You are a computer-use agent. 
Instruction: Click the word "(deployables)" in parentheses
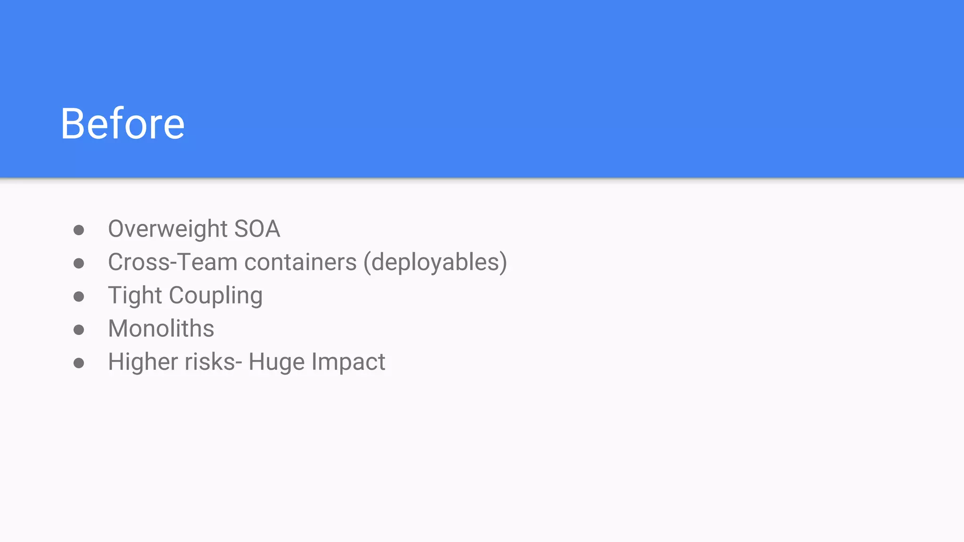point(435,263)
